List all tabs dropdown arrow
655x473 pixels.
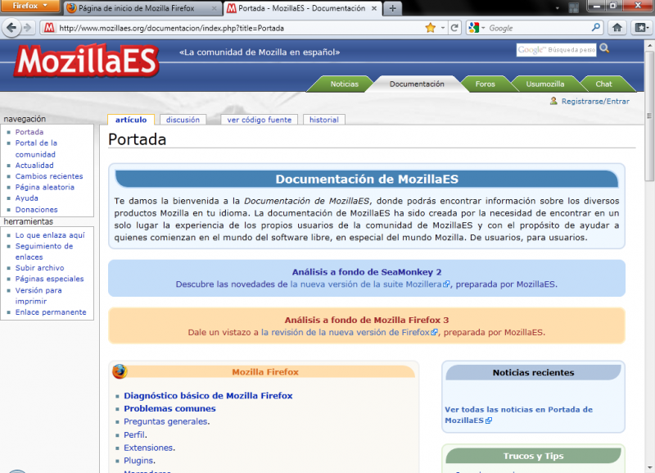(558, 8)
